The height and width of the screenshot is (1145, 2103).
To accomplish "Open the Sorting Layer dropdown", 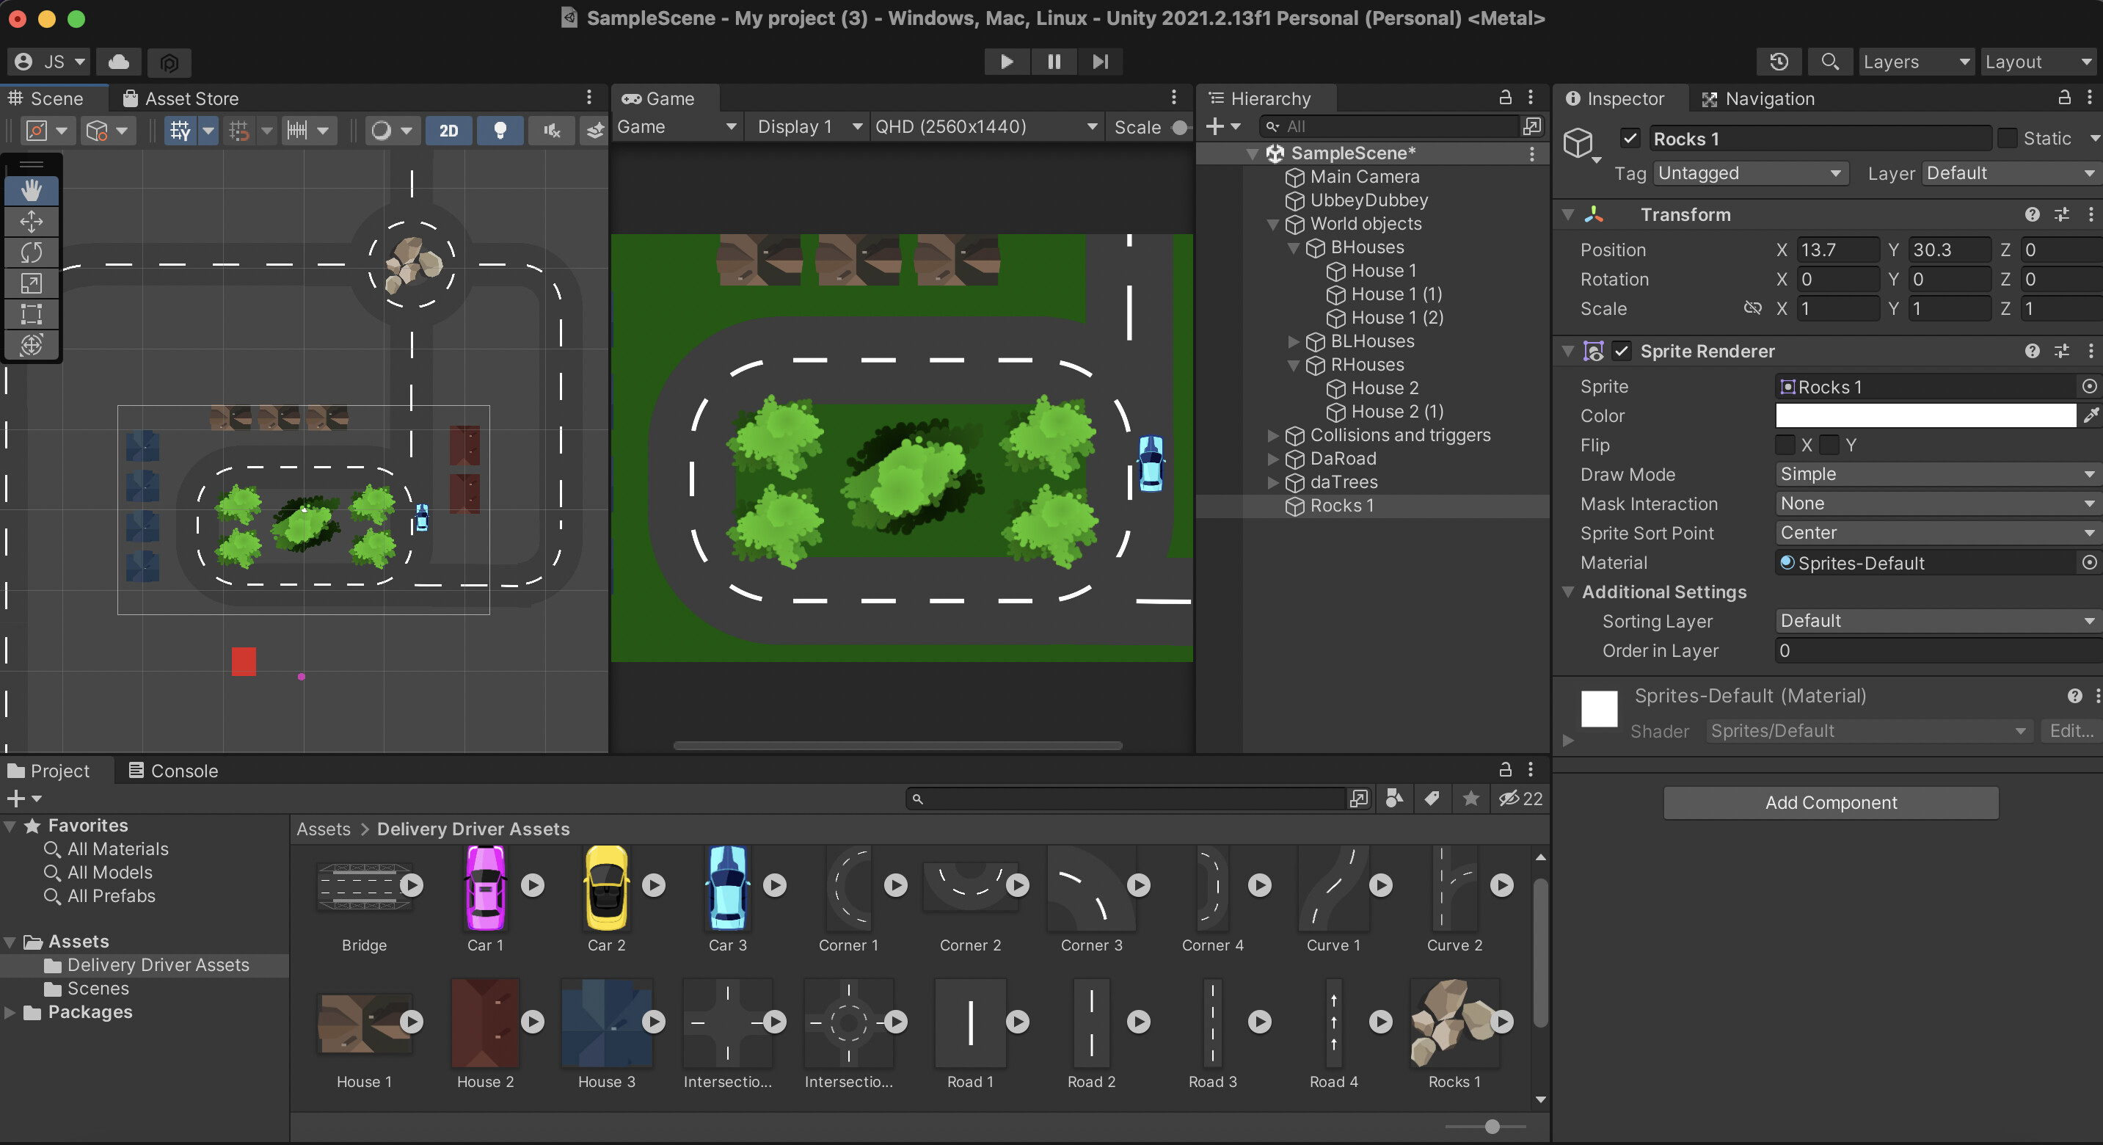I will click(x=1938, y=622).
